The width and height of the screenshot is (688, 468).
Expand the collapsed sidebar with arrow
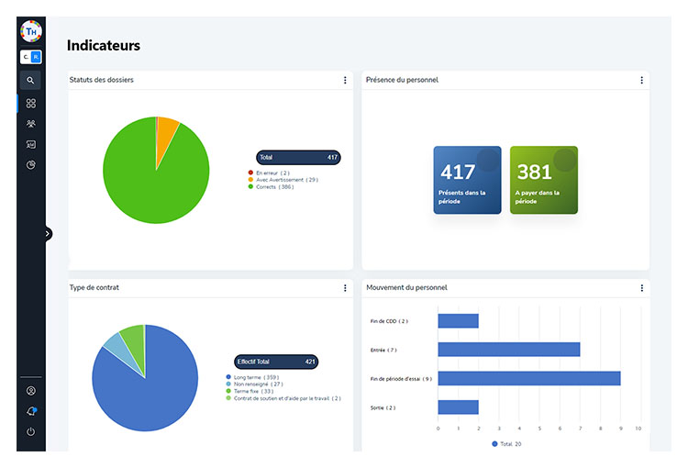(x=48, y=234)
